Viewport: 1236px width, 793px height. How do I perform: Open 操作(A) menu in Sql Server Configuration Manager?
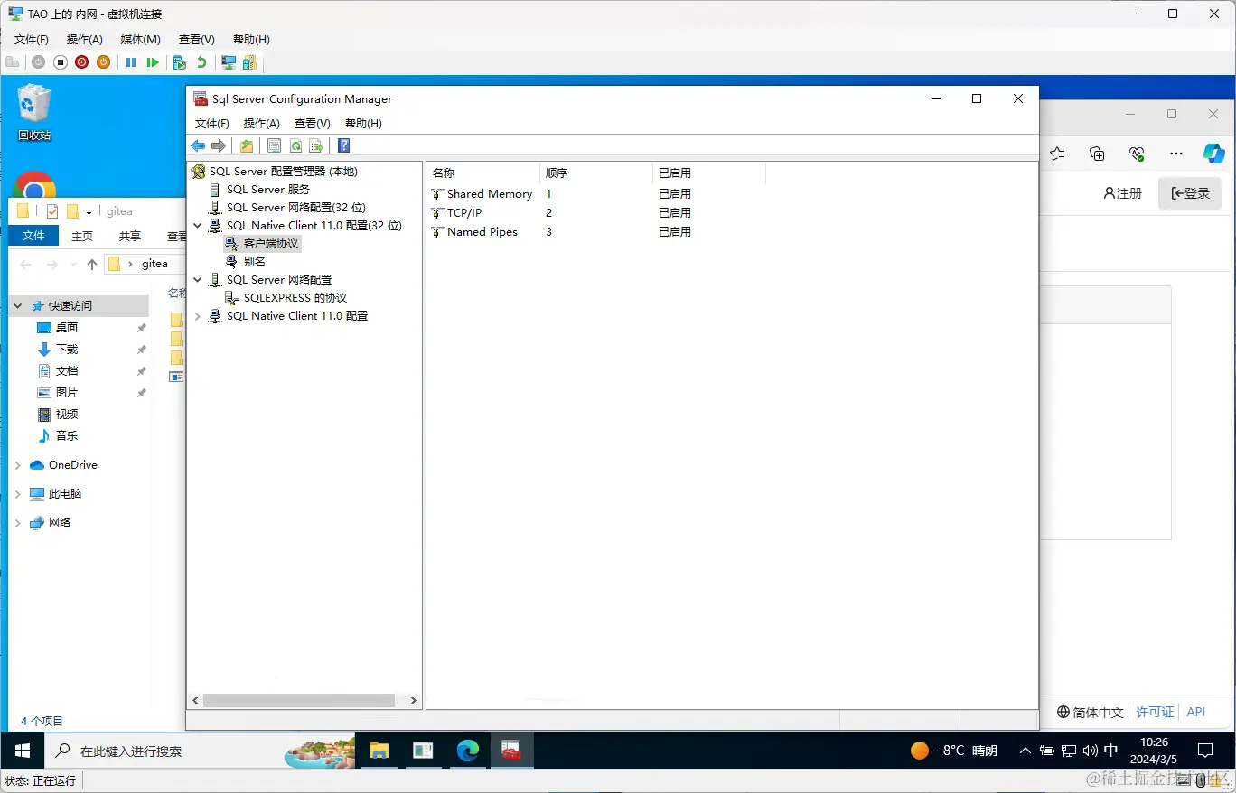(262, 124)
